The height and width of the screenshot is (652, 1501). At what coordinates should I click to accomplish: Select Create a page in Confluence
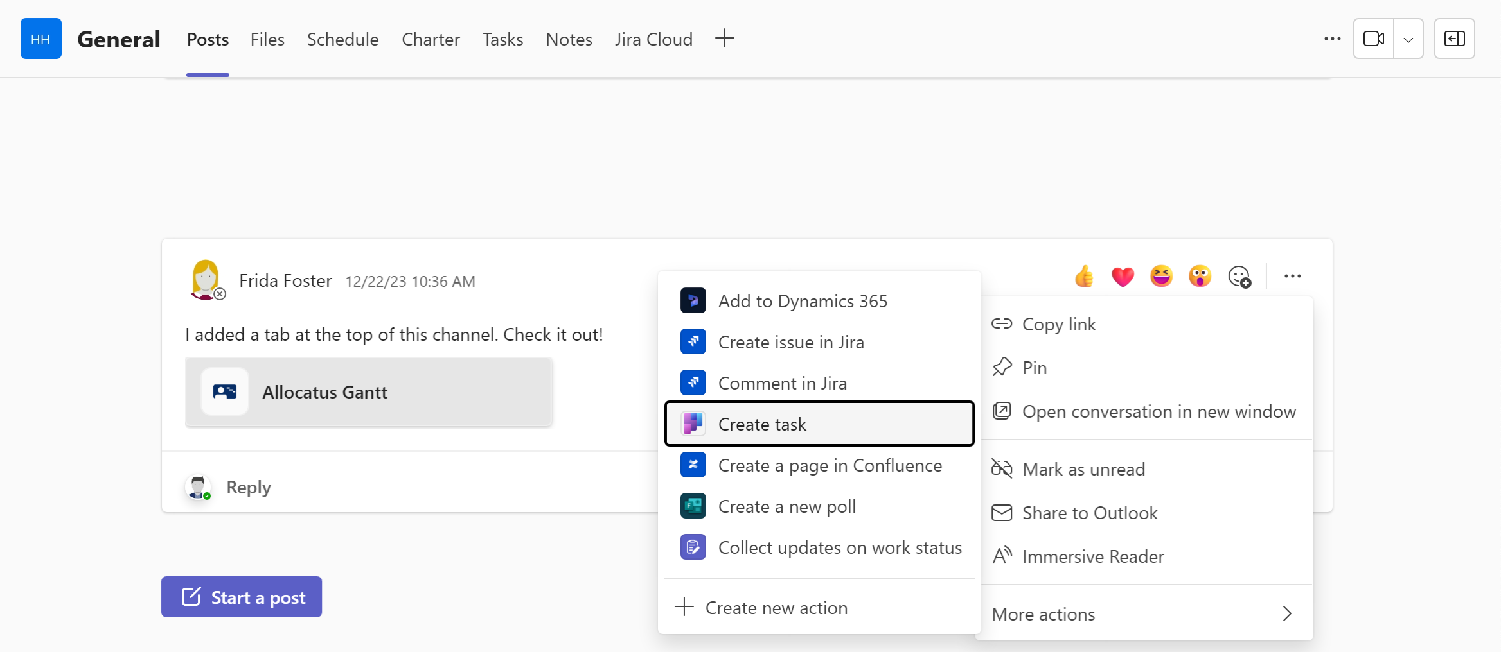tap(819, 465)
